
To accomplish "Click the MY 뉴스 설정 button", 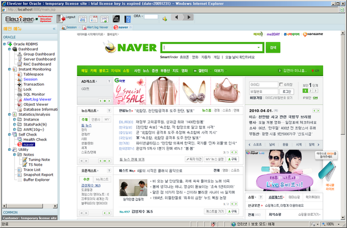I will [x=214, y=159].
